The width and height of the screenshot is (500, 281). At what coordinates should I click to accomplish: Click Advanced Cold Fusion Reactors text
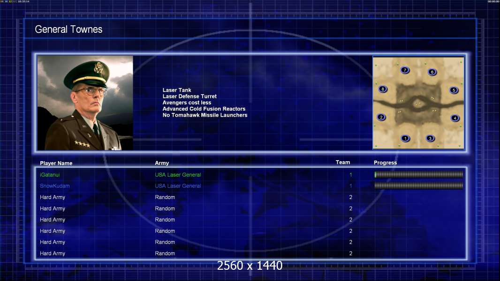point(204,109)
